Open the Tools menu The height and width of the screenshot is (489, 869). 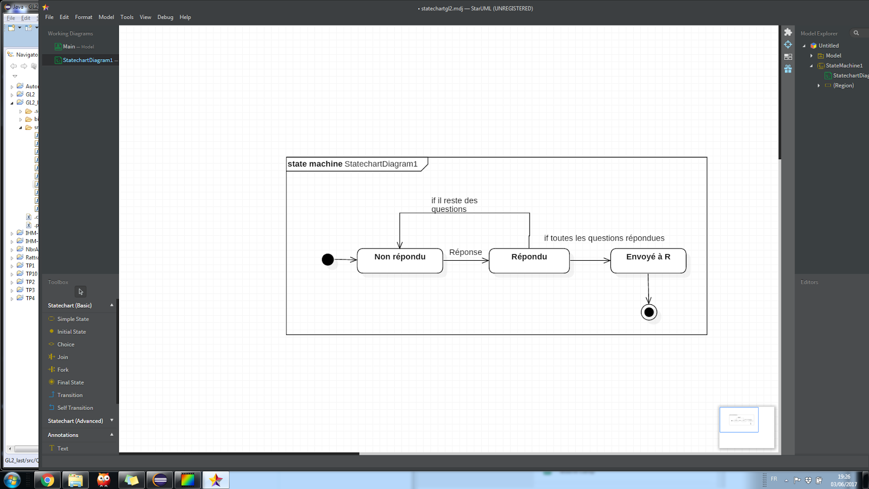coord(127,17)
